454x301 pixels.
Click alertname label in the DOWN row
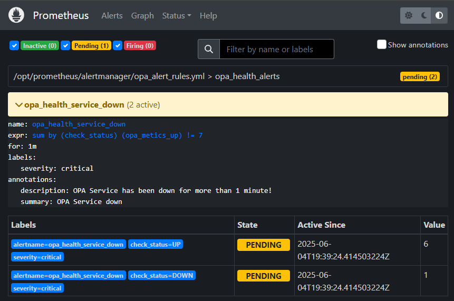69,275
